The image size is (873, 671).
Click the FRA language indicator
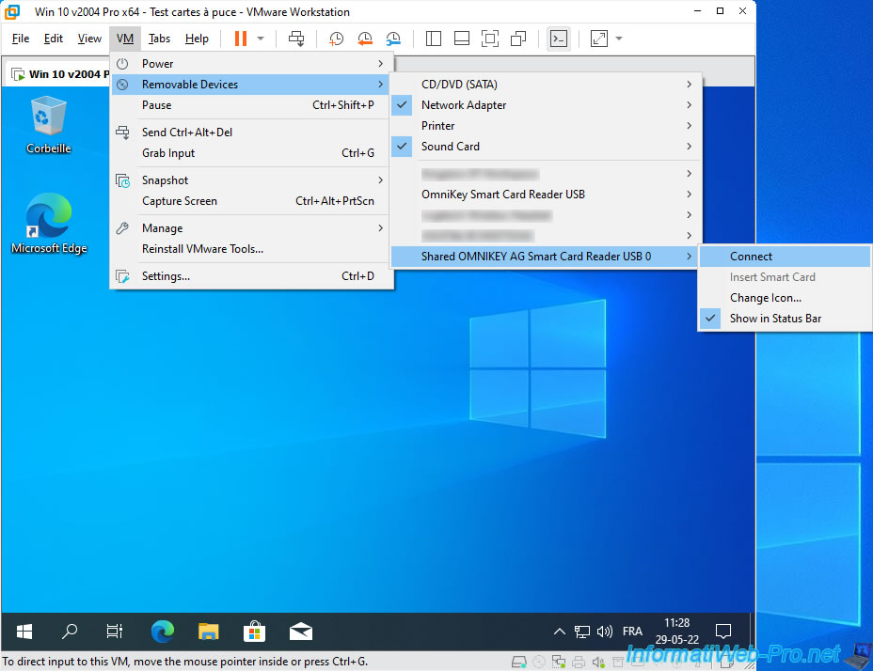(x=632, y=632)
